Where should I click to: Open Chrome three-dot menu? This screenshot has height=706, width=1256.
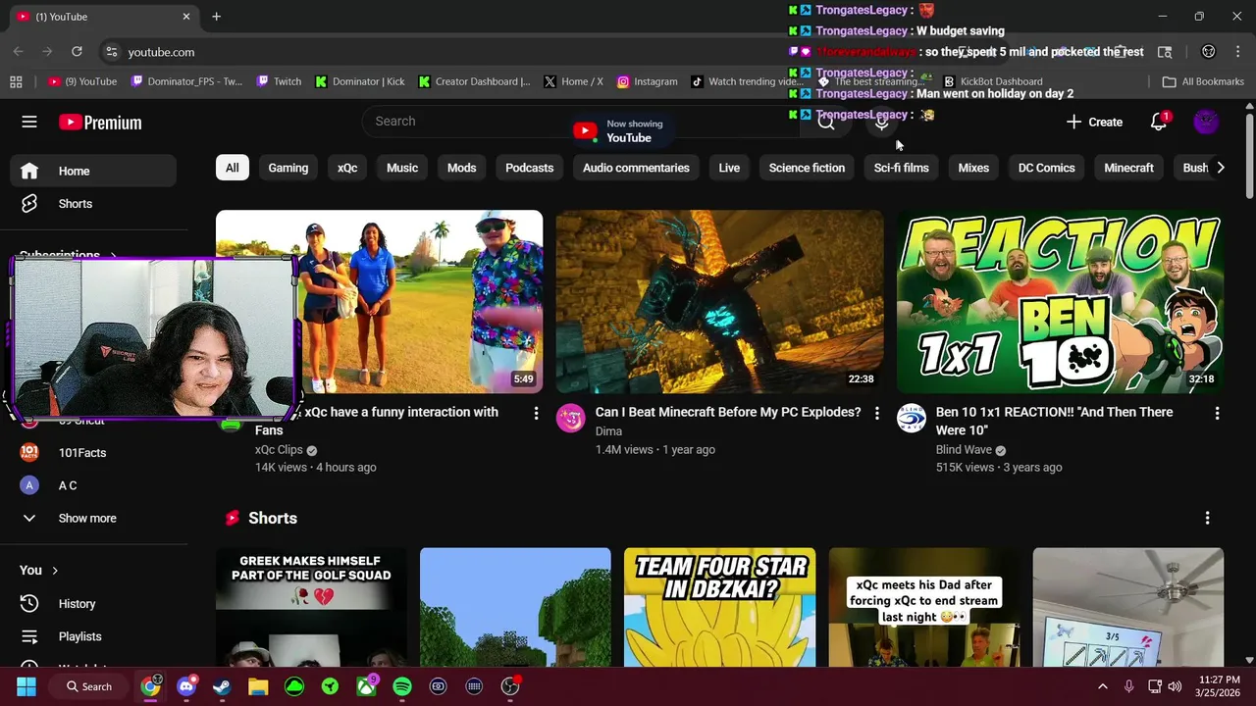click(x=1237, y=52)
